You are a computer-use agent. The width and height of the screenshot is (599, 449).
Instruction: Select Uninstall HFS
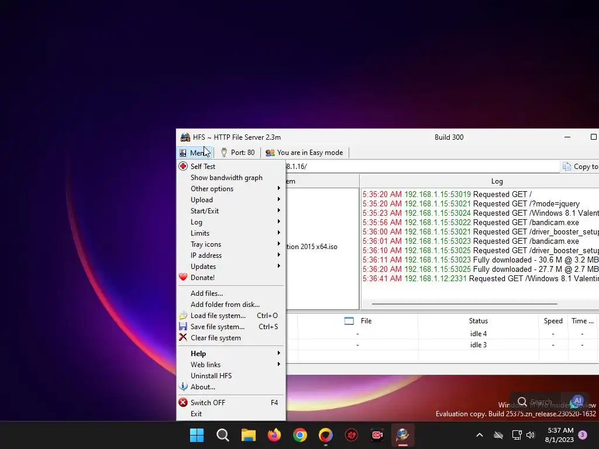pyautogui.click(x=231, y=376)
